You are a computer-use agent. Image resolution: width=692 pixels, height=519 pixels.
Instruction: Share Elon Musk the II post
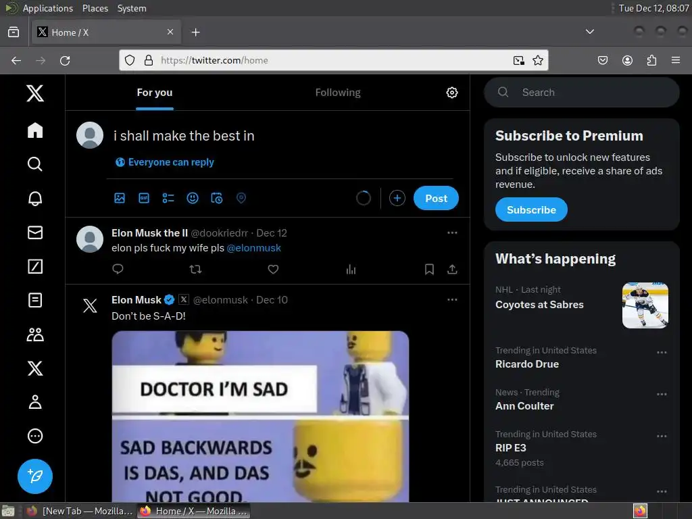[x=452, y=269]
